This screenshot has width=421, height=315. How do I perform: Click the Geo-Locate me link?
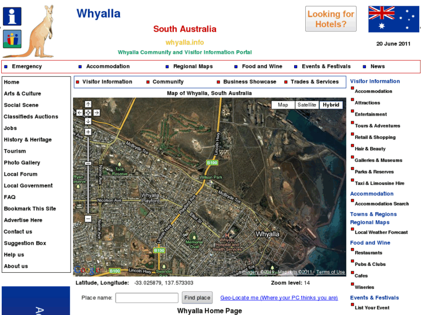279,298
